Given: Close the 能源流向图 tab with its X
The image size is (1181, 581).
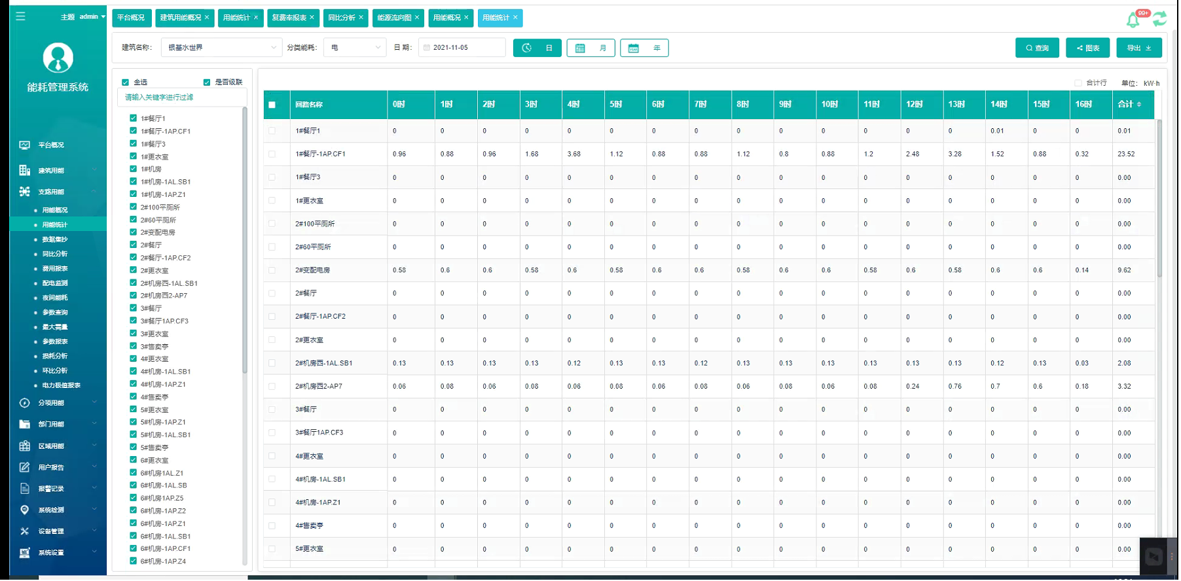Looking at the screenshot, I should click(417, 18).
